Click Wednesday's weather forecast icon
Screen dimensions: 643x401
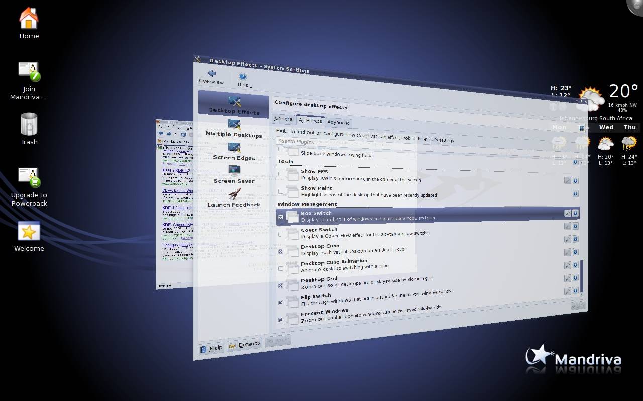[x=606, y=144]
